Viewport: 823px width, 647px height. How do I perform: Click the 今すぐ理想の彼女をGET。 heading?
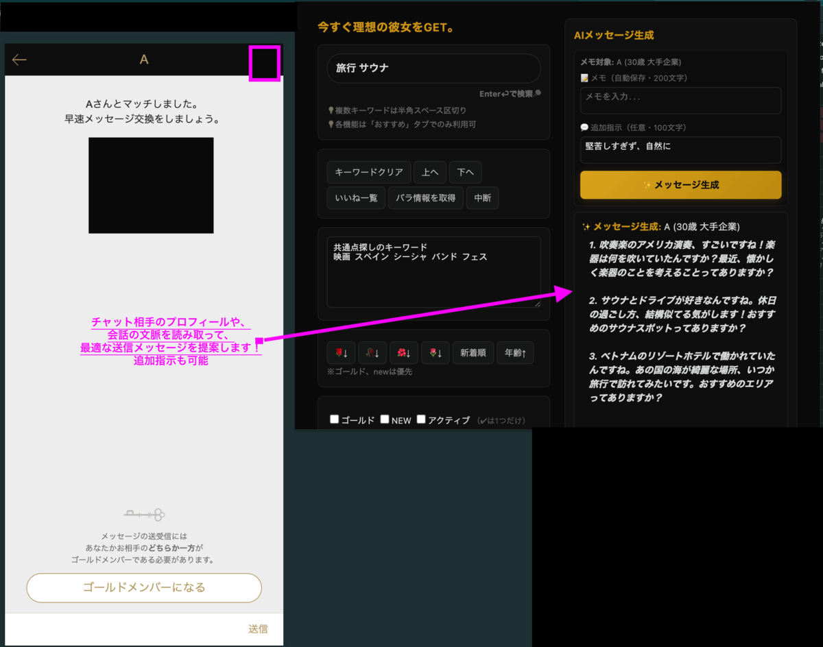(386, 28)
